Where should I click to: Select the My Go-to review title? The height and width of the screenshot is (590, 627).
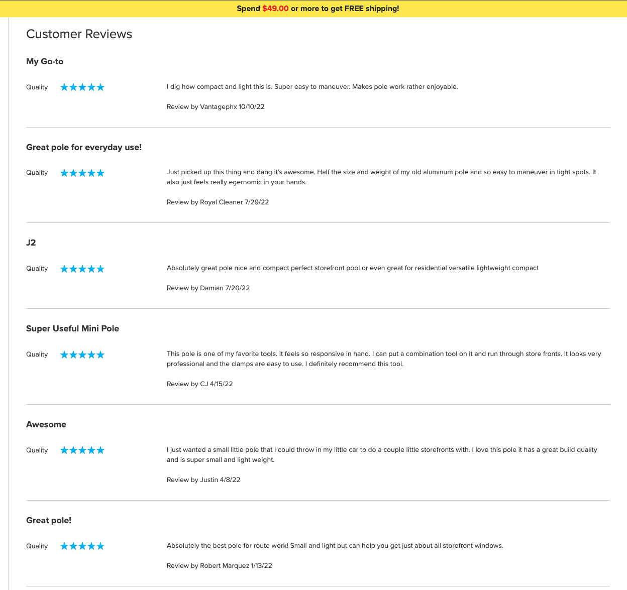(45, 61)
